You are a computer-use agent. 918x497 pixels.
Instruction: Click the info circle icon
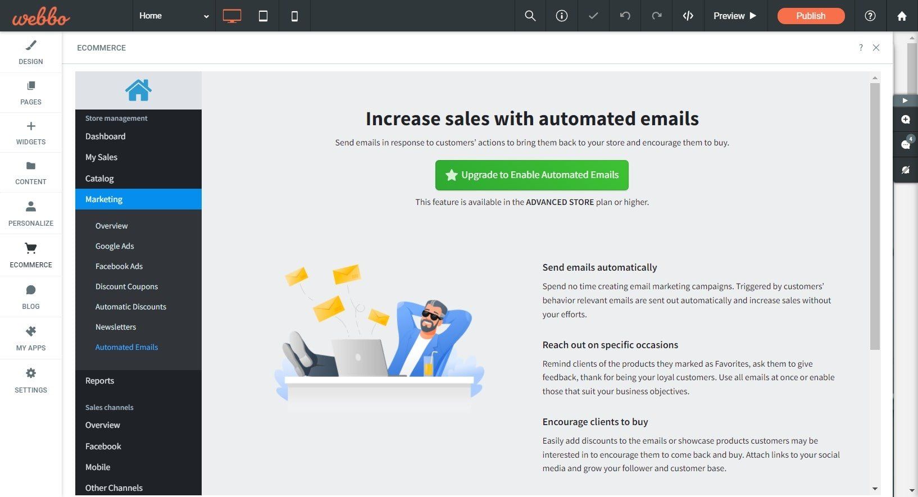pyautogui.click(x=561, y=16)
